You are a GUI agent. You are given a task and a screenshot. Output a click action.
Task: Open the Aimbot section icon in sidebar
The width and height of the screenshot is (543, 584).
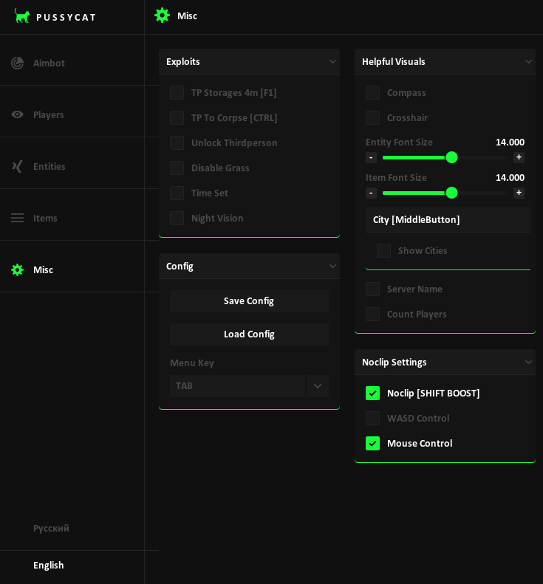[x=17, y=63]
